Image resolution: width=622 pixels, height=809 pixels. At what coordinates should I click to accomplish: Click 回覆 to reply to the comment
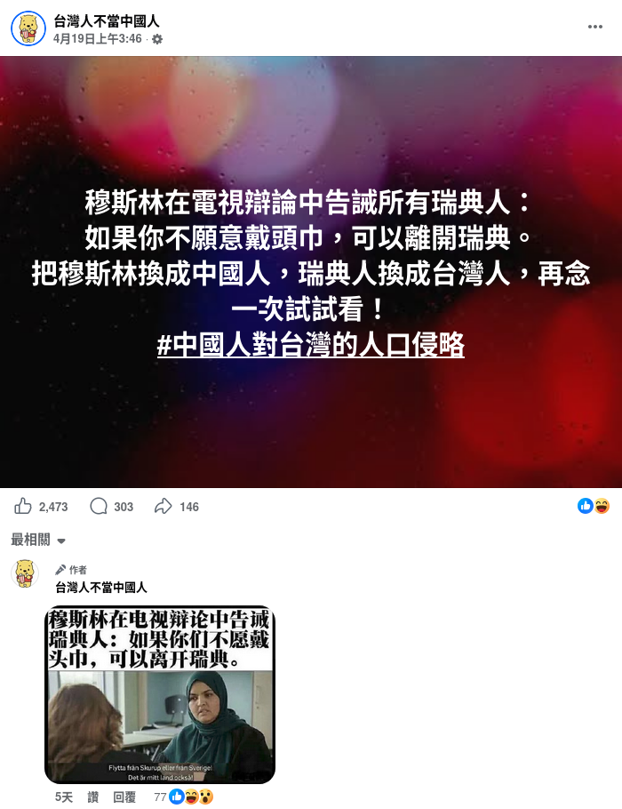pos(124,797)
